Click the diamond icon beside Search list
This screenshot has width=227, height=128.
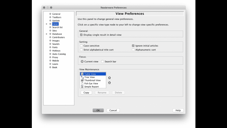pyautogui.click(x=50, y=27)
